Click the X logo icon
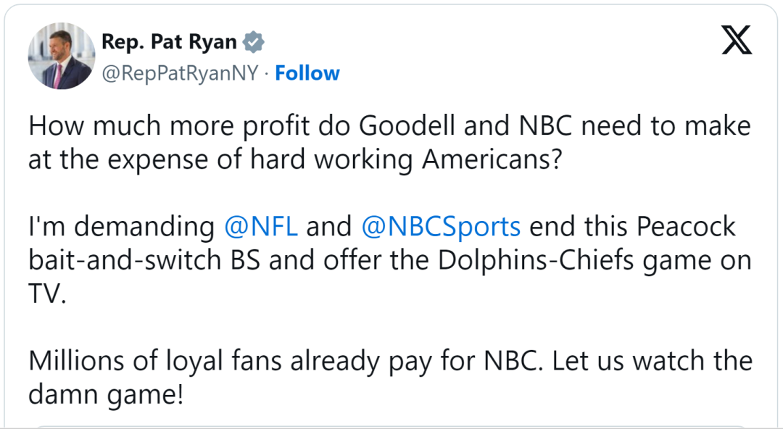The image size is (783, 429). 737,41
